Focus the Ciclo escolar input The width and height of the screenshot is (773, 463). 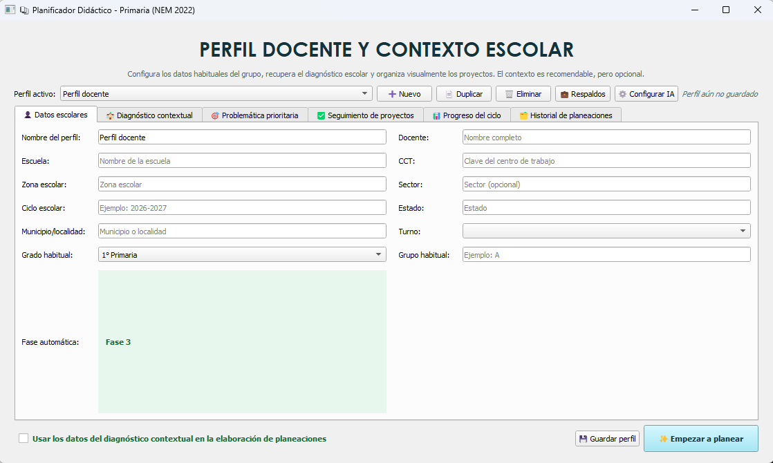[x=242, y=207]
